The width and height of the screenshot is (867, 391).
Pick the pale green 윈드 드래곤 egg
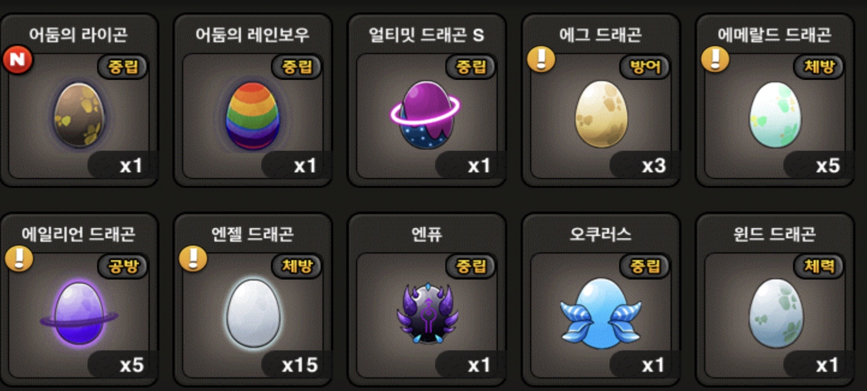775,313
